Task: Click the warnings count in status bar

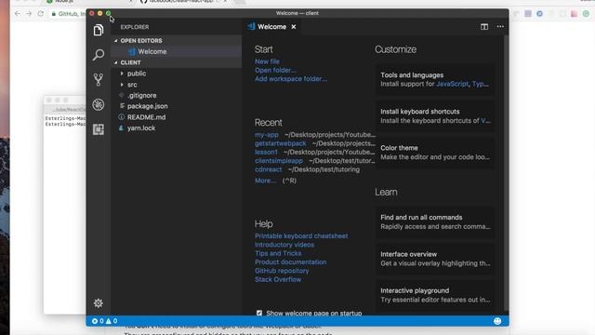Action: pyautogui.click(x=112, y=321)
